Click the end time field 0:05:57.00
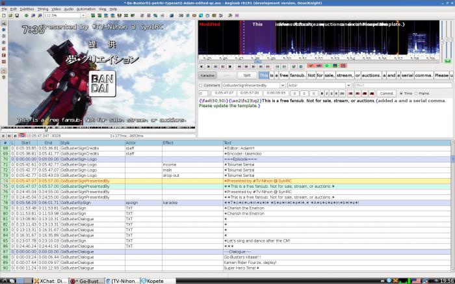This screenshot has width=455, height=284. tap(250, 94)
